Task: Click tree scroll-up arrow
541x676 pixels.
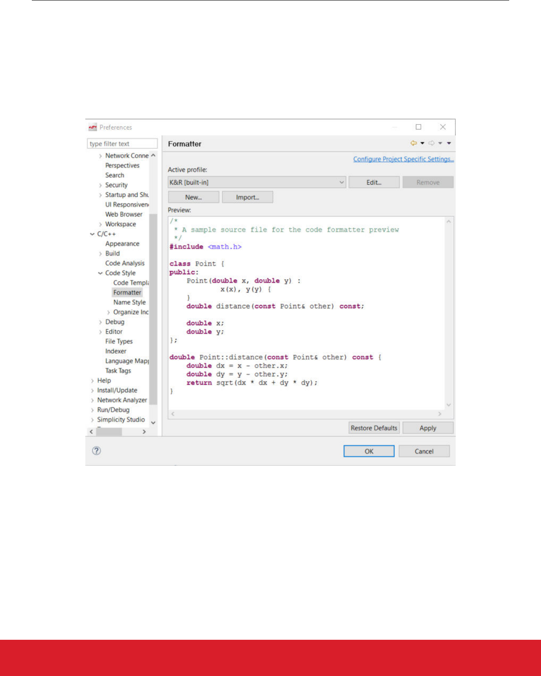Action: (x=153, y=156)
